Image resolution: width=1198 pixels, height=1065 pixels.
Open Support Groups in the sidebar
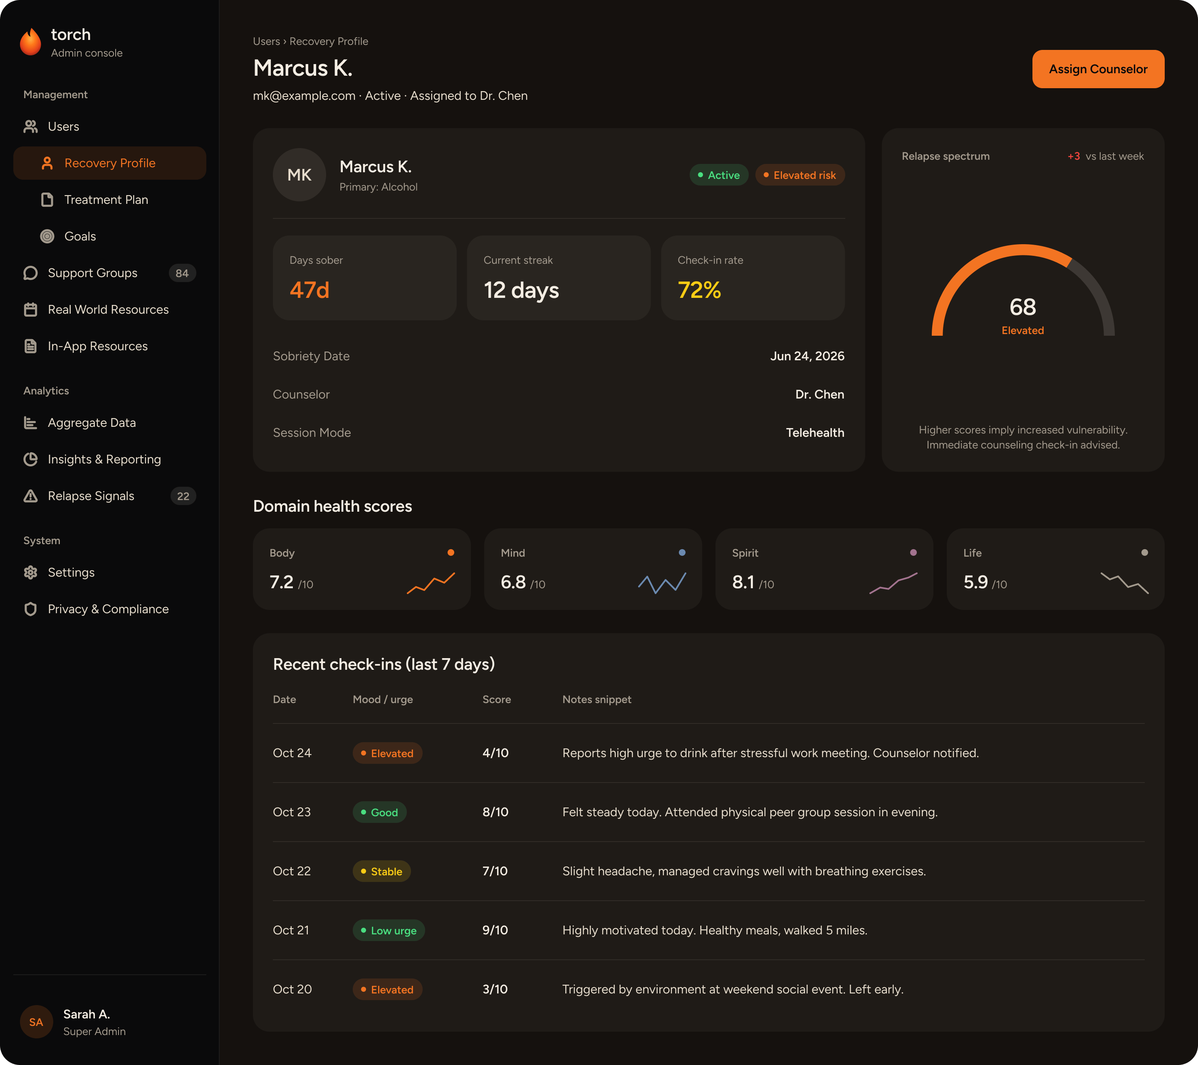pyautogui.click(x=109, y=273)
